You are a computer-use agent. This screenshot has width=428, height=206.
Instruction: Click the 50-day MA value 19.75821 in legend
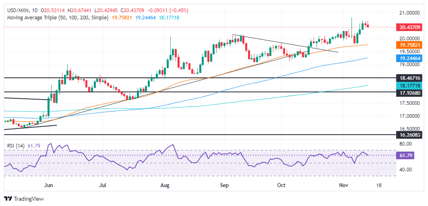tap(122, 18)
